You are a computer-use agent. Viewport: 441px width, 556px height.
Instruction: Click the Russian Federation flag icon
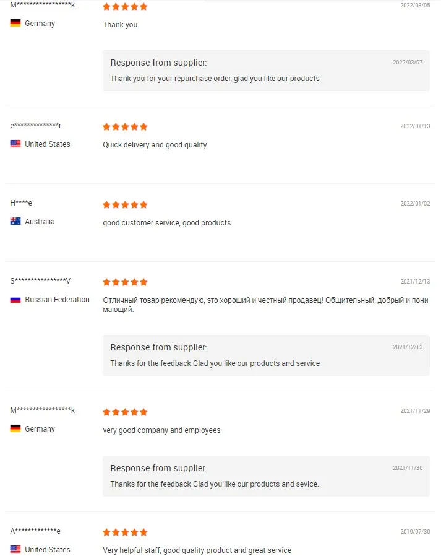pos(15,300)
